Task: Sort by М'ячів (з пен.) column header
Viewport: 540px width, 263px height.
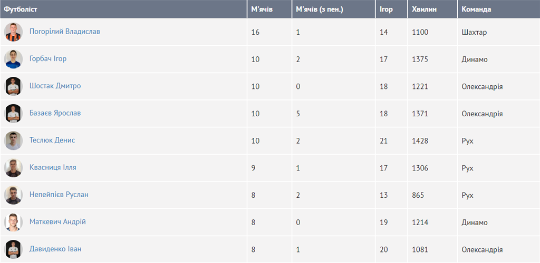Action: point(320,9)
